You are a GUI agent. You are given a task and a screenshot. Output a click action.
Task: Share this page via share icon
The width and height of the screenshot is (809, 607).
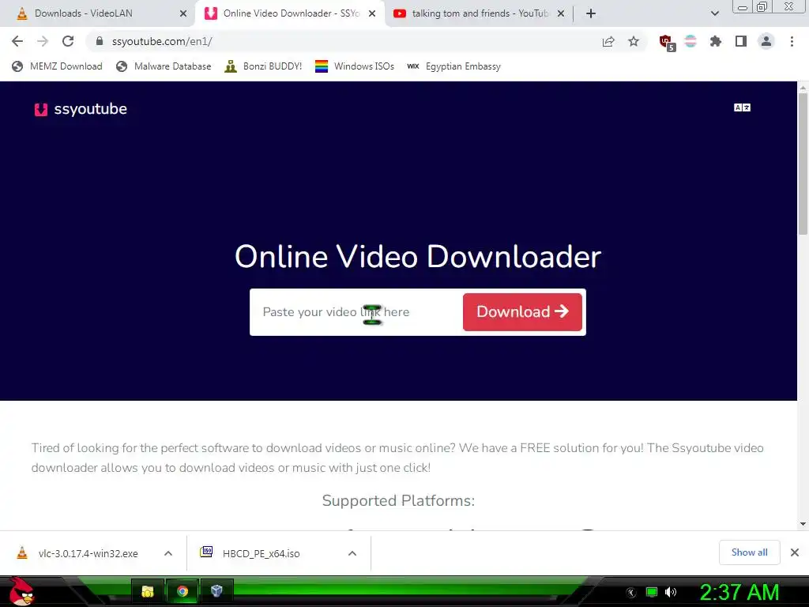(608, 41)
